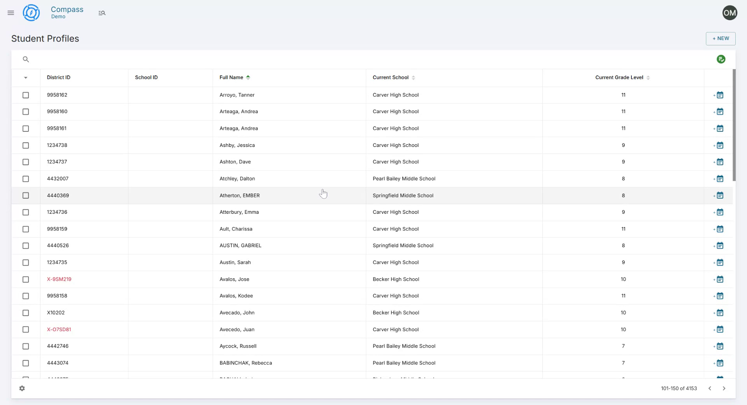This screenshot has height=405, width=747.
Task: Select the checkbox beside Atchley, Dalton
Action: pos(26,179)
